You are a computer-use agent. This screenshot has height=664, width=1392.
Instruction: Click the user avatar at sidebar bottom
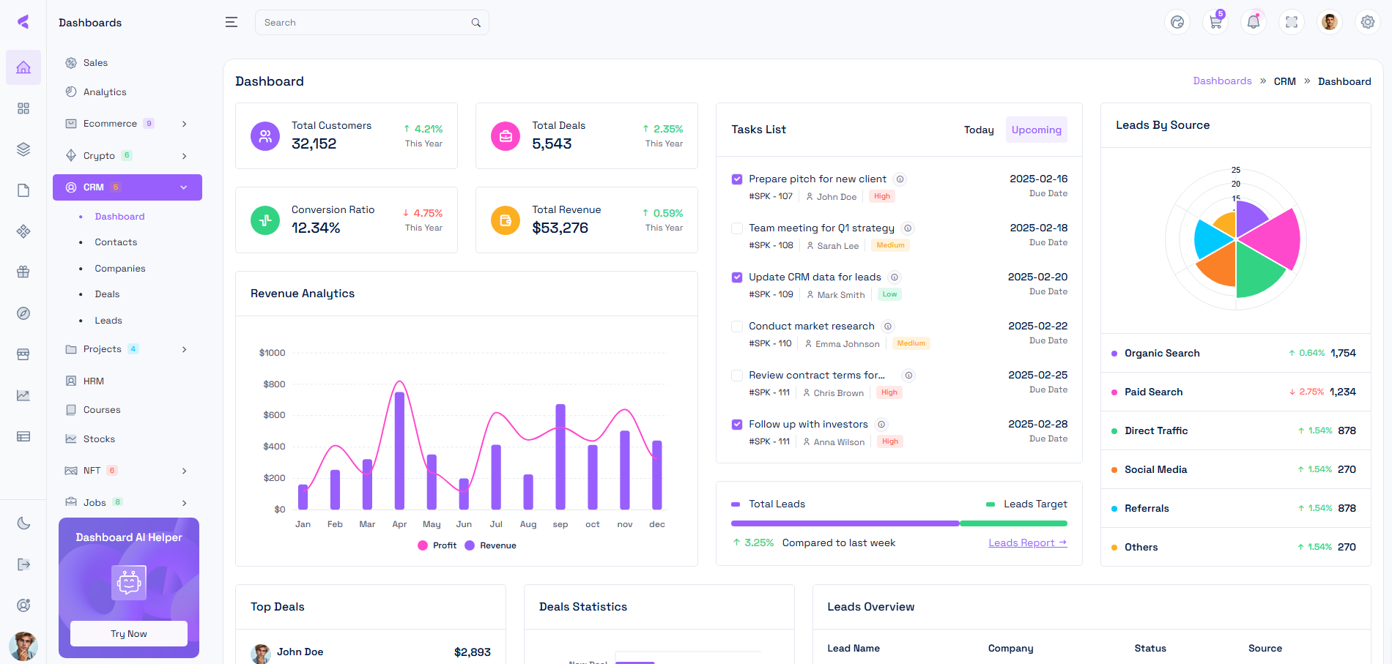tap(23, 646)
